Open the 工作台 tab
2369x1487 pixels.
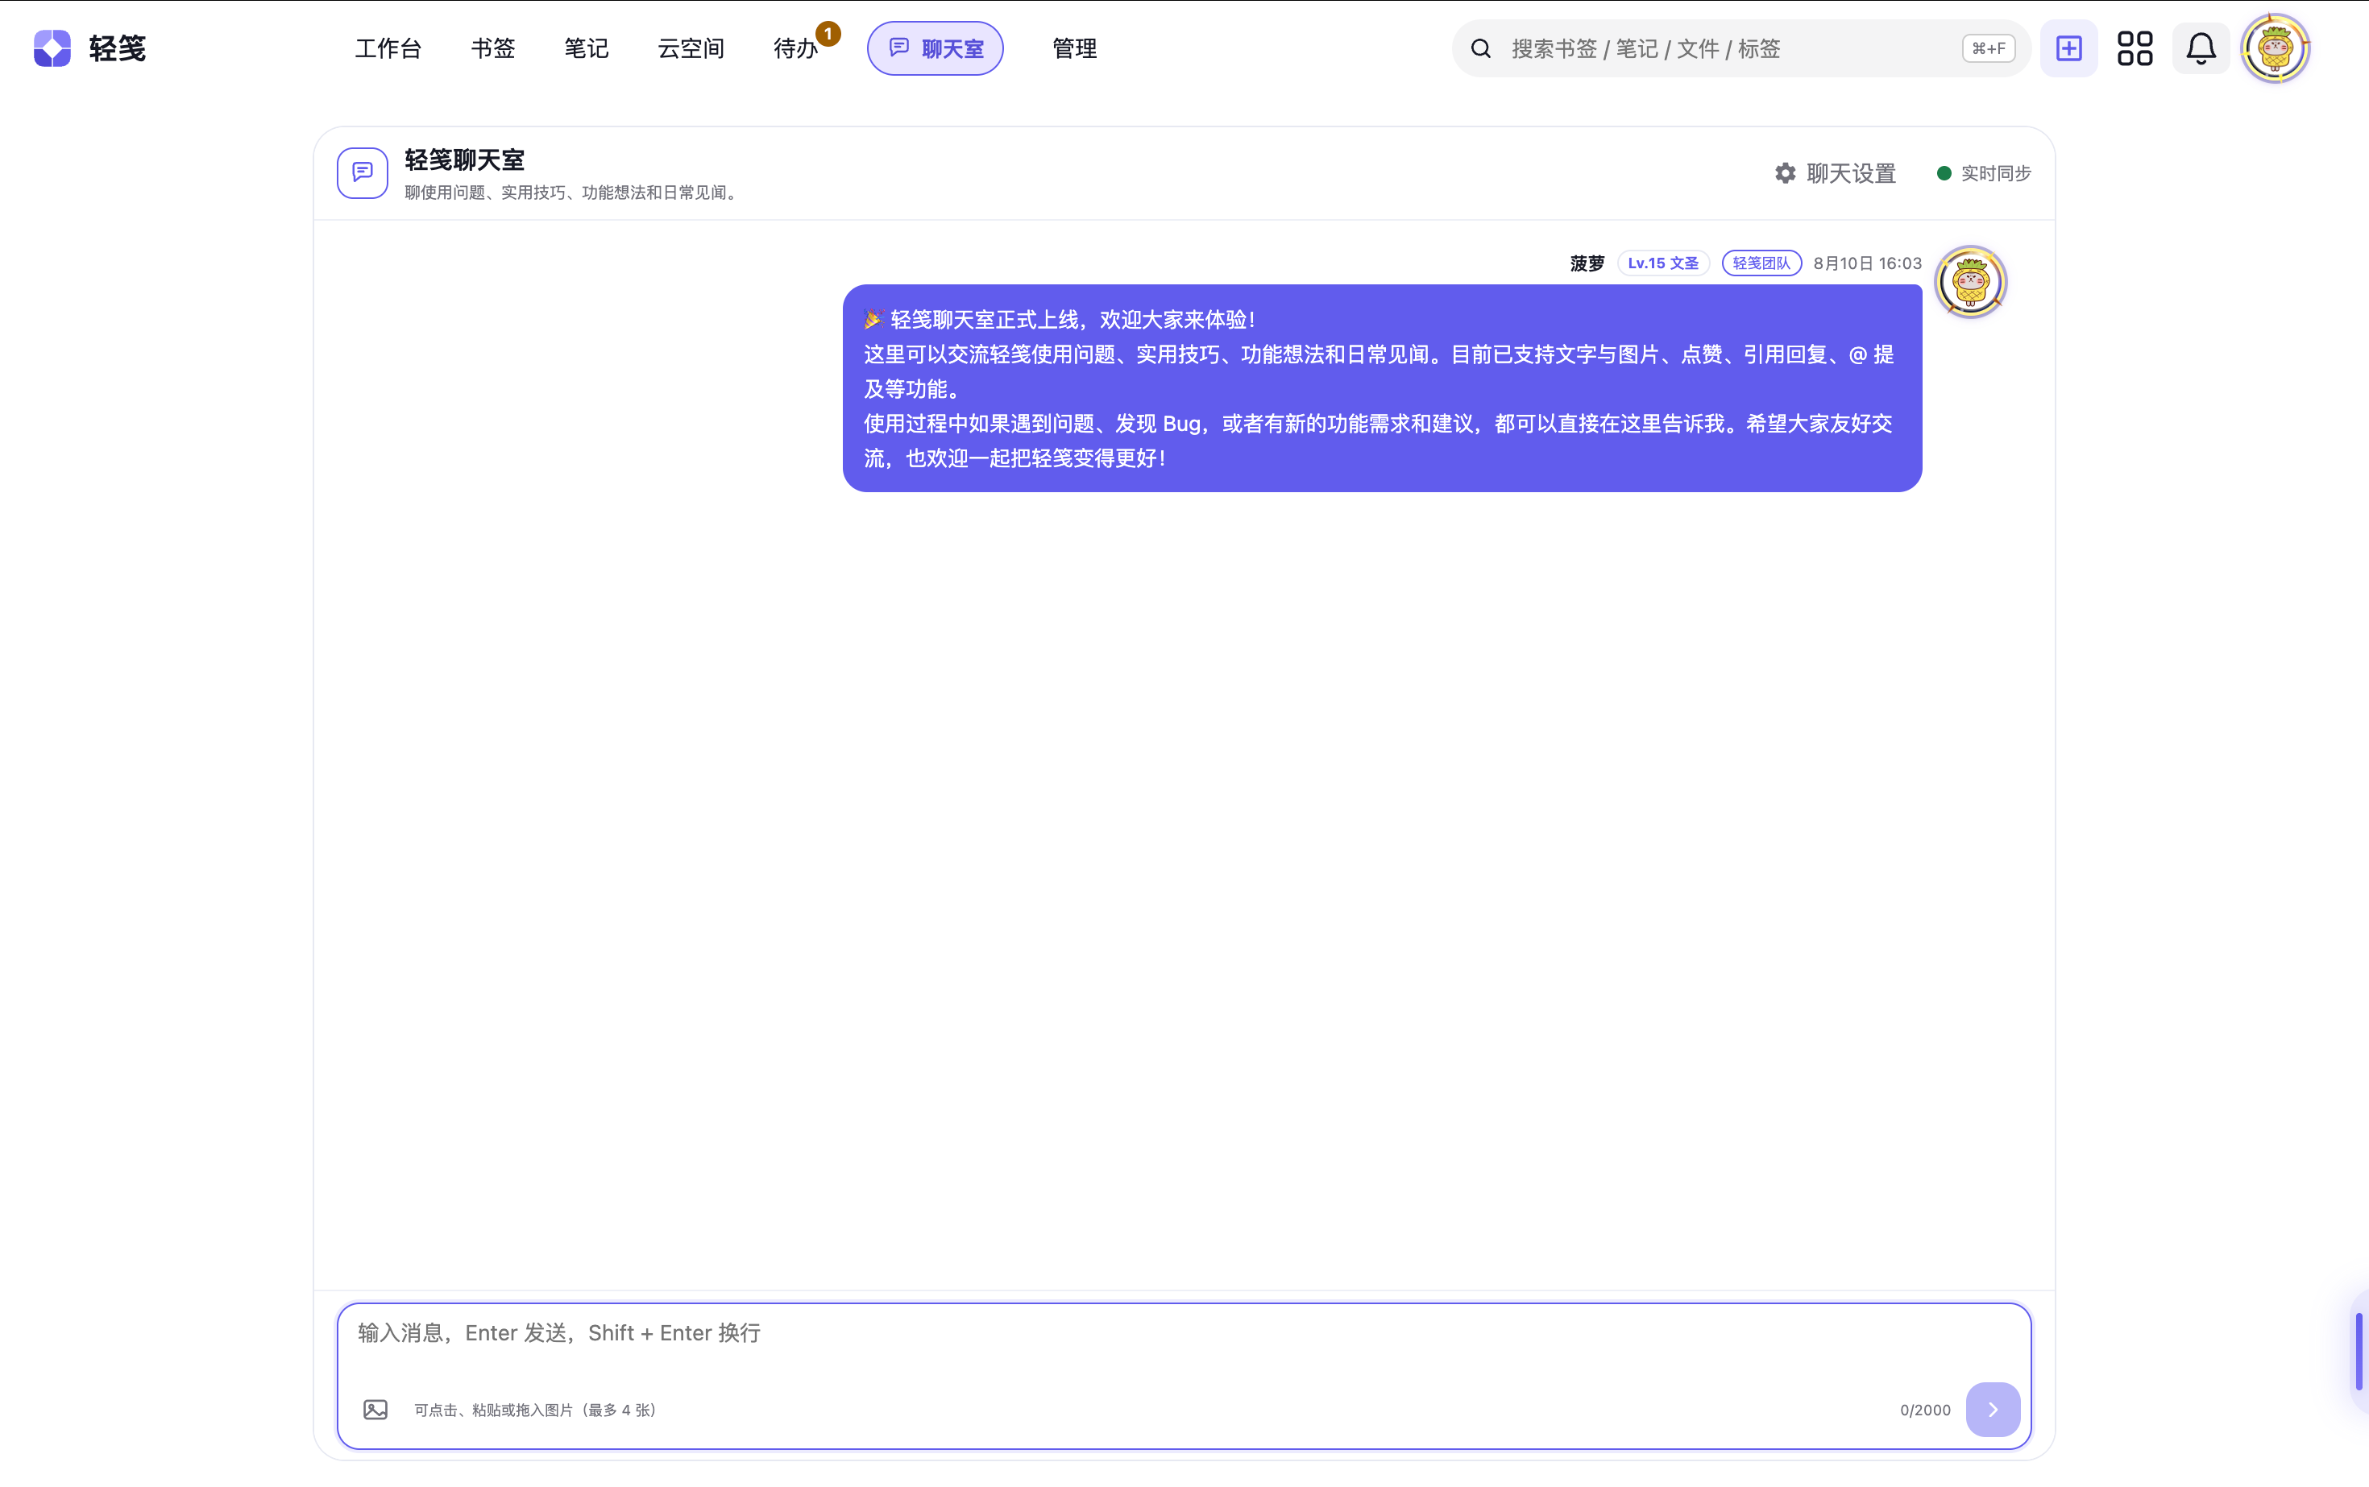click(388, 48)
